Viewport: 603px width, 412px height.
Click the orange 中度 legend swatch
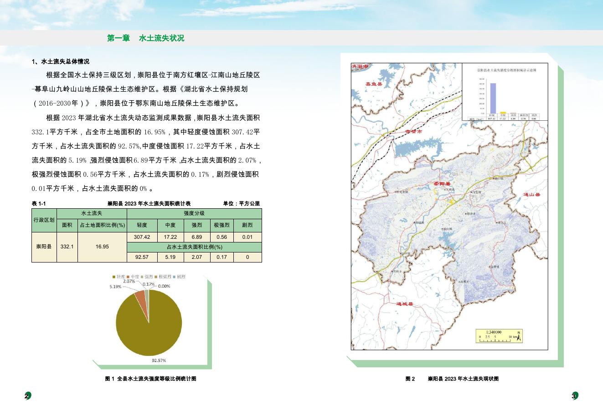(129, 277)
